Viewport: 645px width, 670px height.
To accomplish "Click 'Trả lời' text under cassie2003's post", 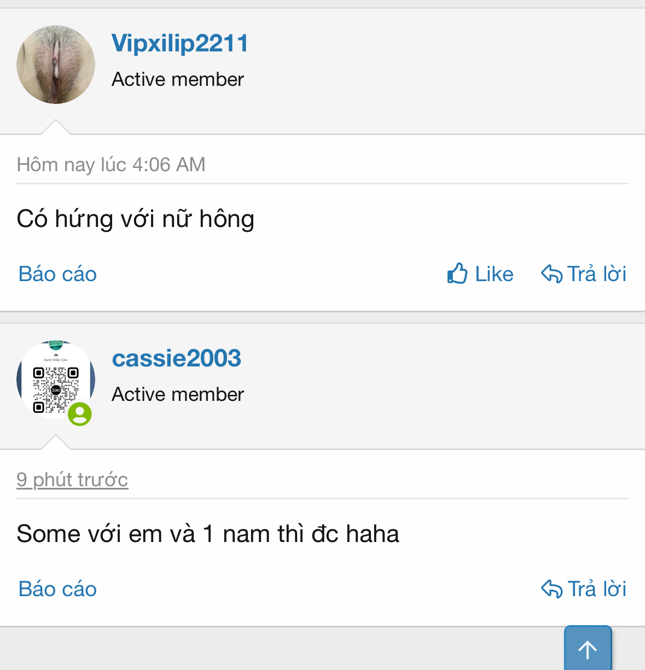I will 597,589.
